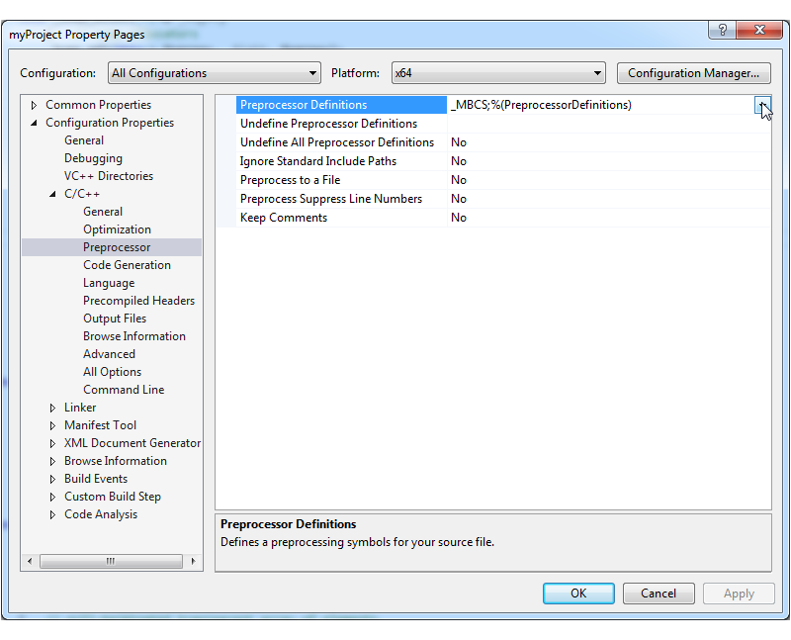Click the tree horizontal scrollbar thumb
The height and width of the screenshot is (640, 791).
pyautogui.click(x=111, y=561)
